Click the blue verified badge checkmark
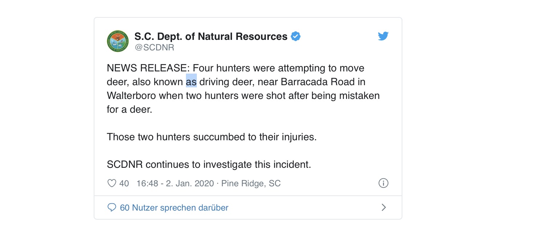The height and width of the screenshot is (245, 552). (296, 37)
